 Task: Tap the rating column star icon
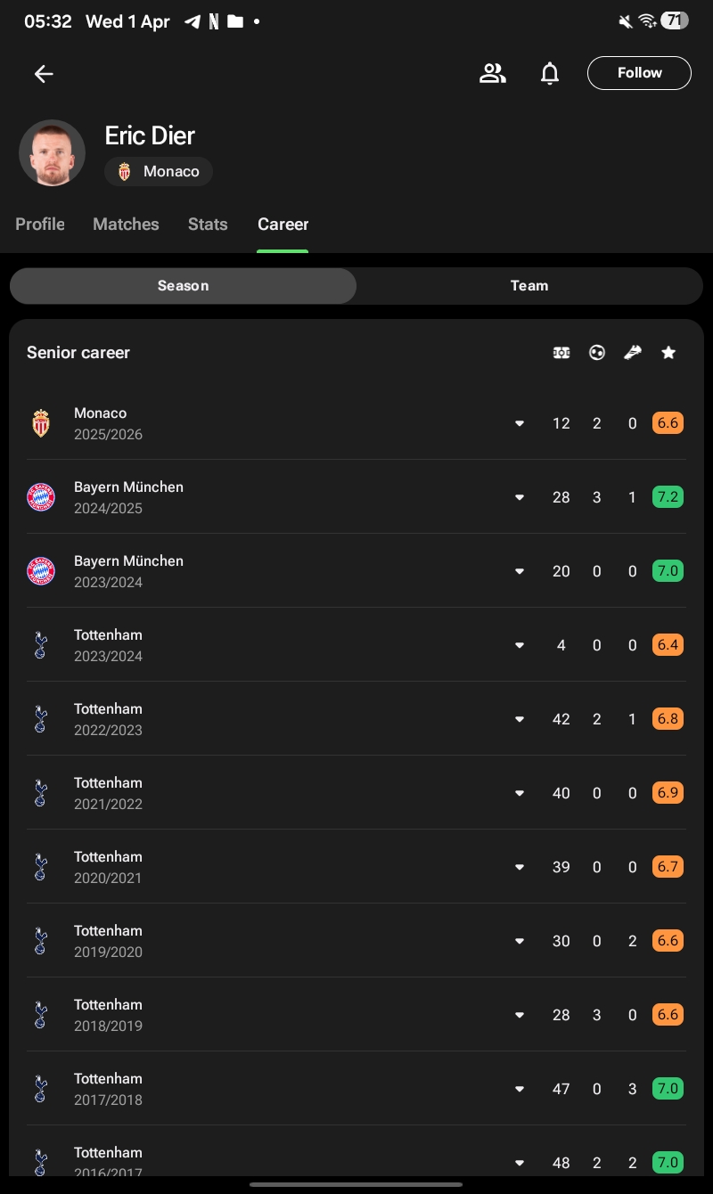[x=668, y=353]
